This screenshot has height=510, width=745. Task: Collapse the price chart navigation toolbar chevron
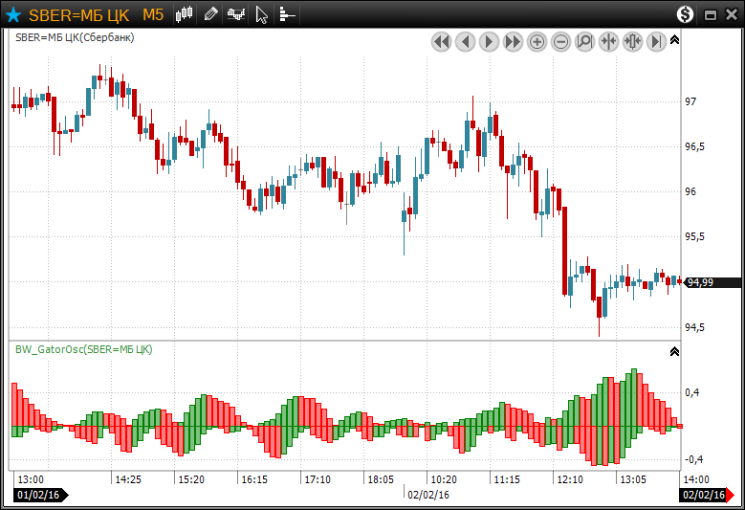pyautogui.click(x=674, y=40)
